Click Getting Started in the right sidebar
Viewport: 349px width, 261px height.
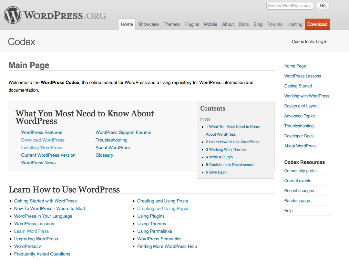[298, 86]
